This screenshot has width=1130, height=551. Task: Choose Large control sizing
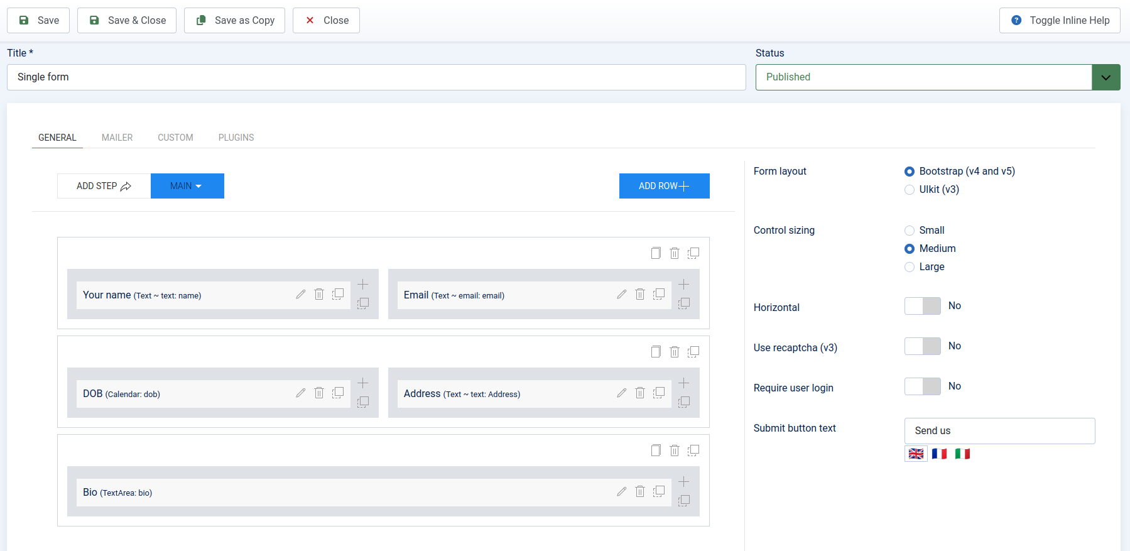[910, 267]
